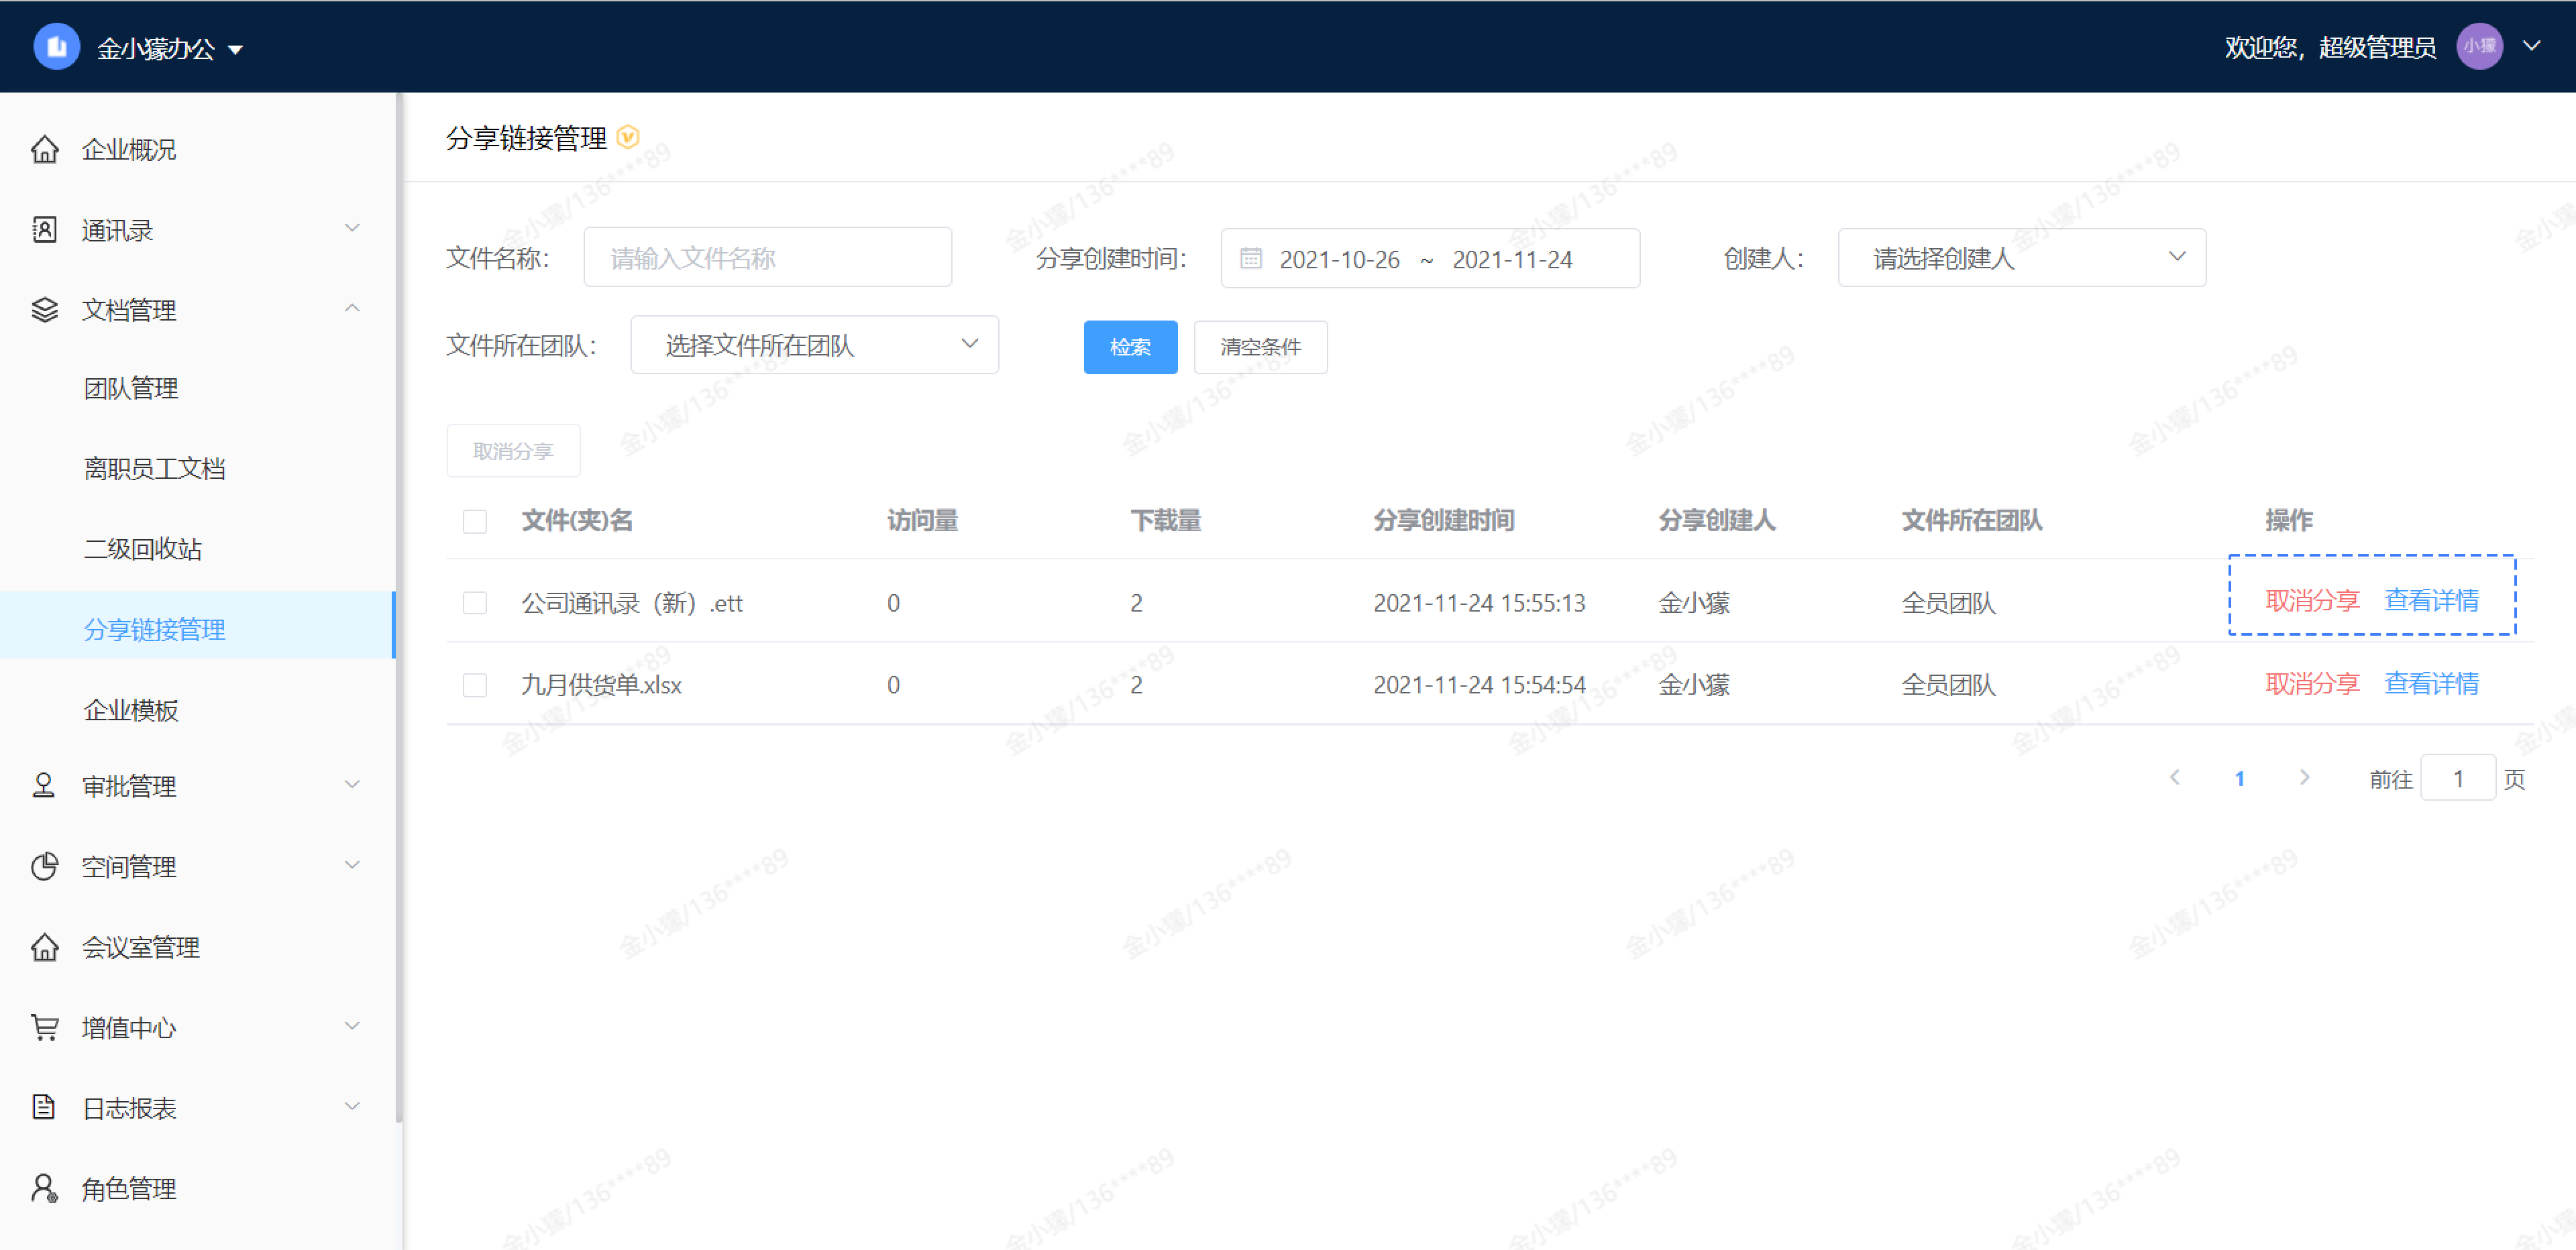2576x1250 pixels.
Task: Expand the user menu chevron beside avatar
Action: (2531, 46)
